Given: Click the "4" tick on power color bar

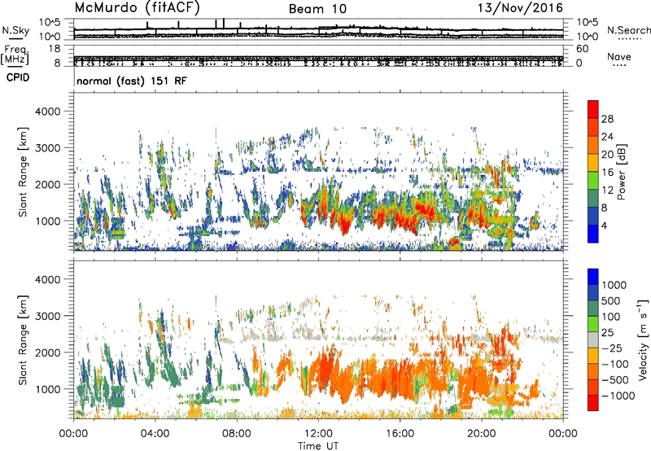Looking at the screenshot, I should (x=605, y=225).
